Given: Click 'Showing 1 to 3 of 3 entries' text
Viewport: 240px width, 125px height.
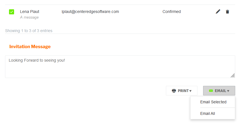Looking at the screenshot, I should [x=29, y=31].
